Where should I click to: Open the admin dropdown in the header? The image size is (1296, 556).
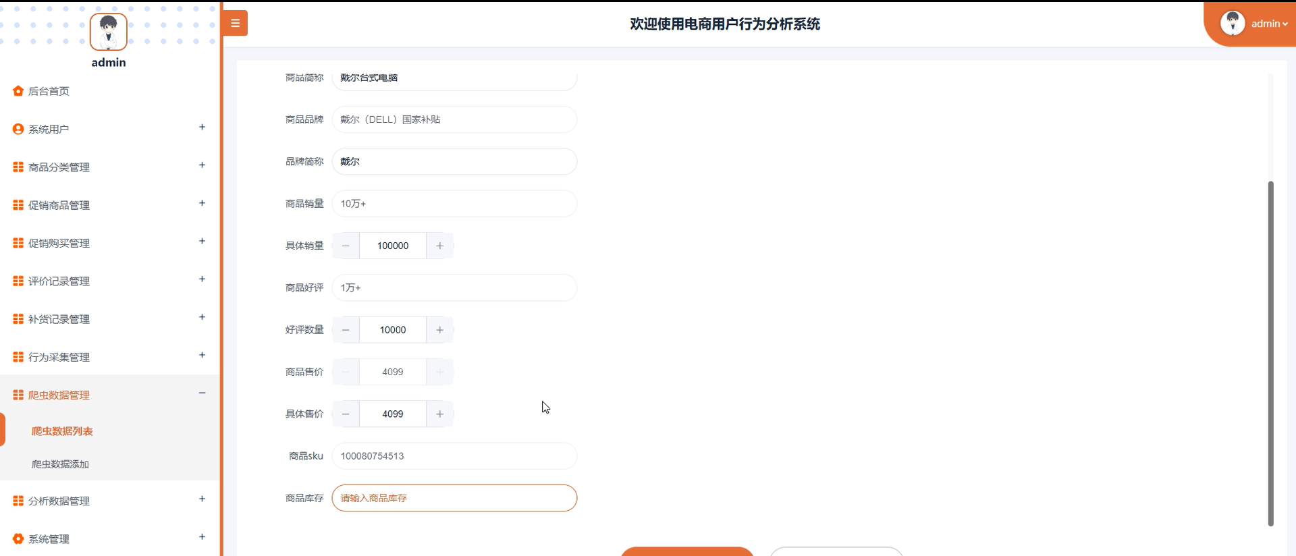pyautogui.click(x=1269, y=24)
